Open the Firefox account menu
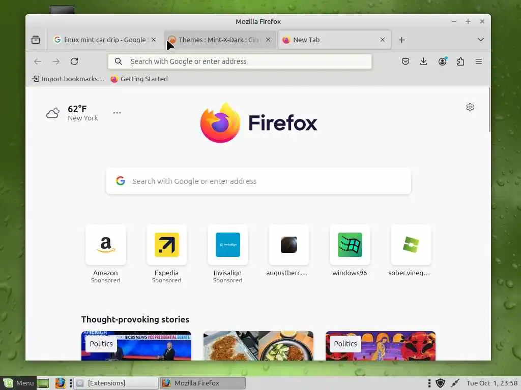 point(442,61)
